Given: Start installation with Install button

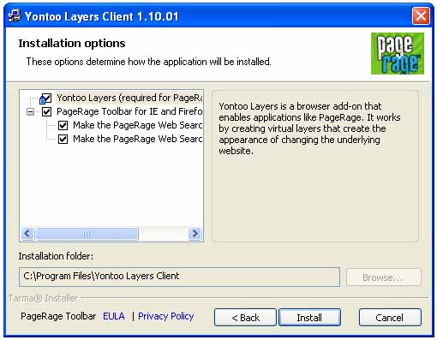Looking at the screenshot, I should 309,318.
